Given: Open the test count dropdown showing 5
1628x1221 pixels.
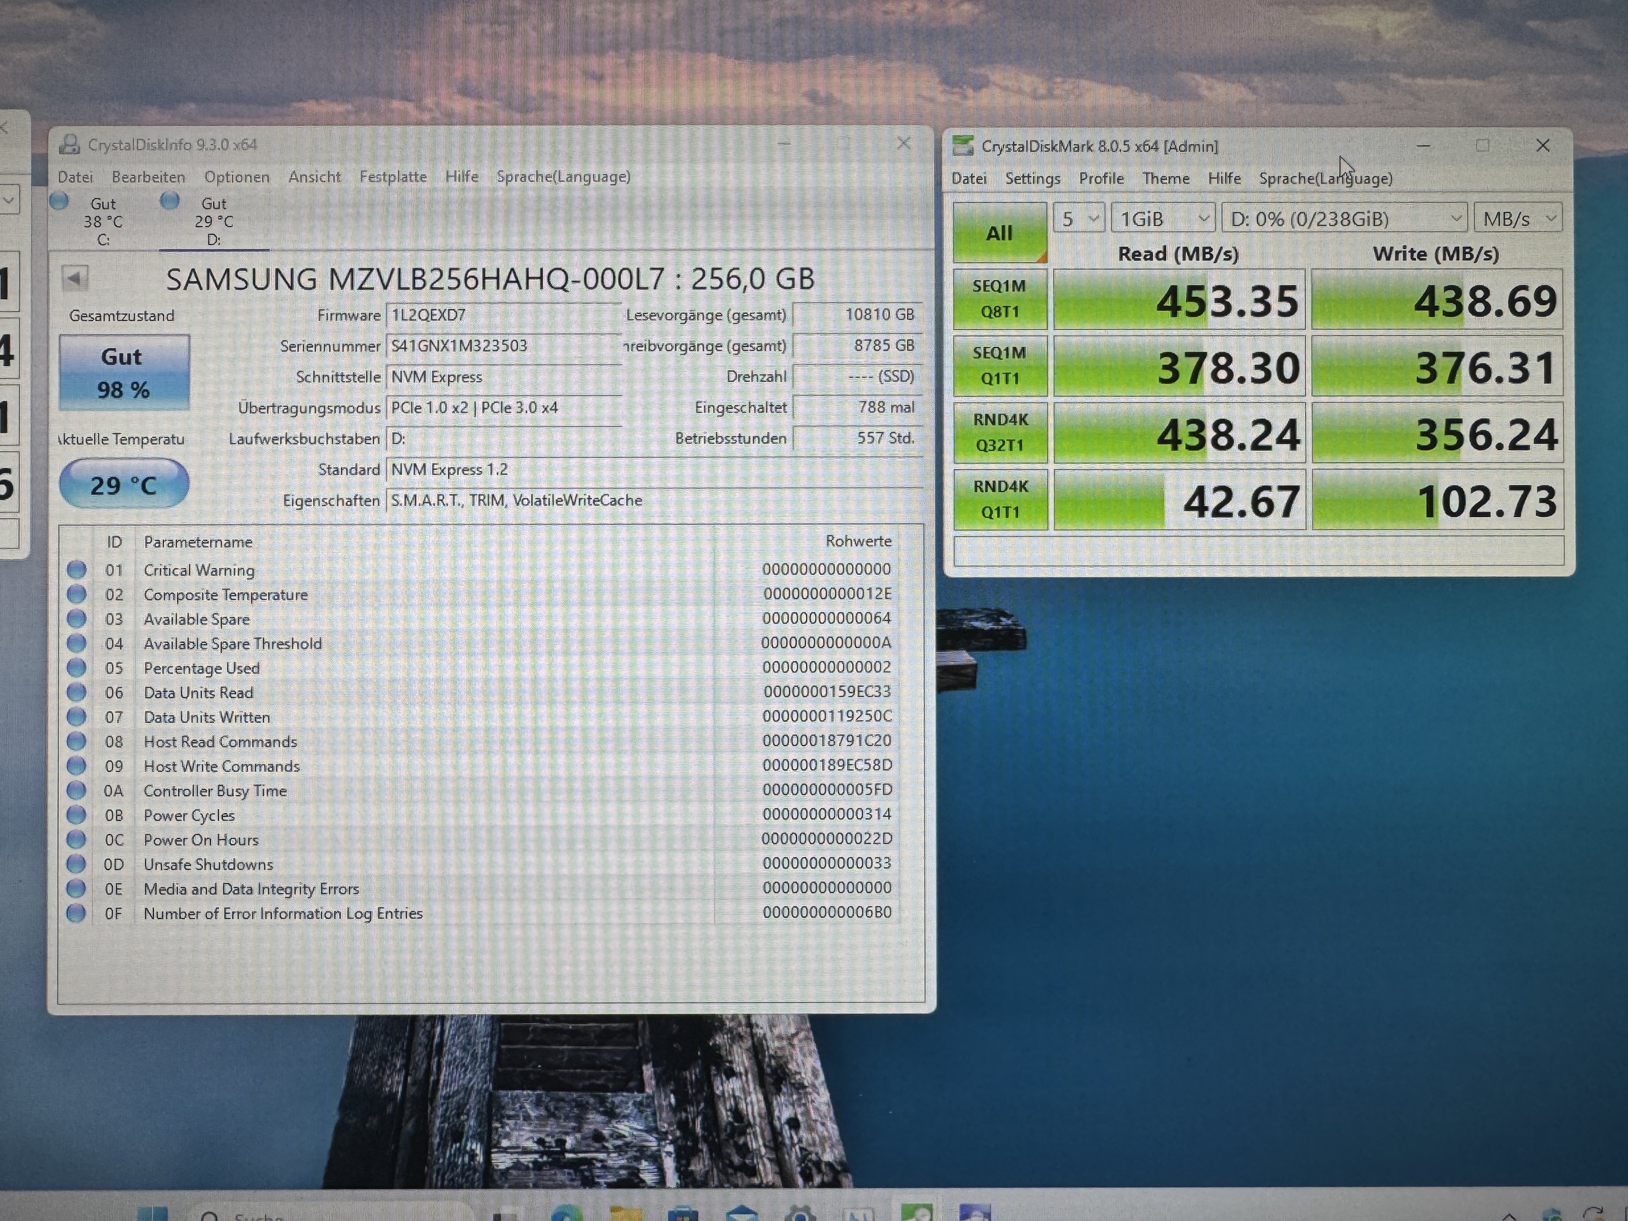Looking at the screenshot, I should tap(1078, 219).
